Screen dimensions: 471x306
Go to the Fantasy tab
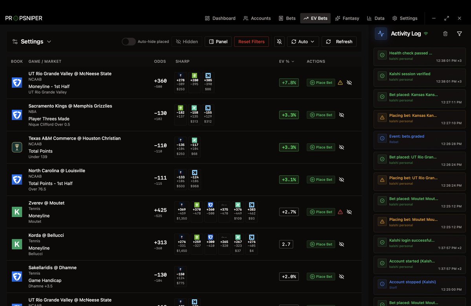coord(347,18)
